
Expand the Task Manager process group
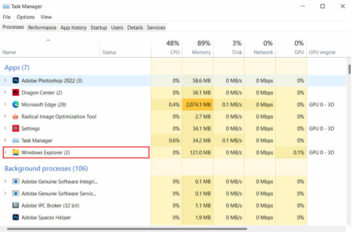point(5,140)
